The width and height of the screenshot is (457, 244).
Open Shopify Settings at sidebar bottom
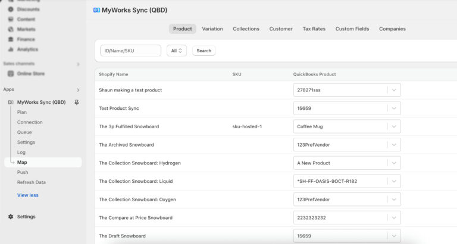tap(26, 217)
